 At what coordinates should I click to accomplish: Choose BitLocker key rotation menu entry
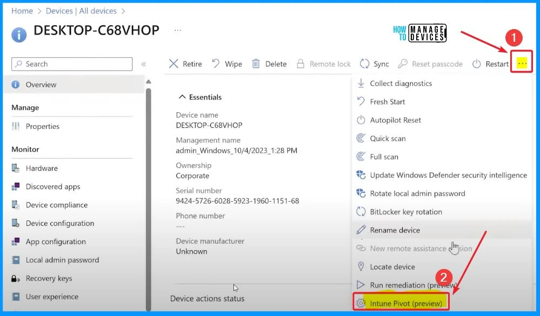click(406, 211)
